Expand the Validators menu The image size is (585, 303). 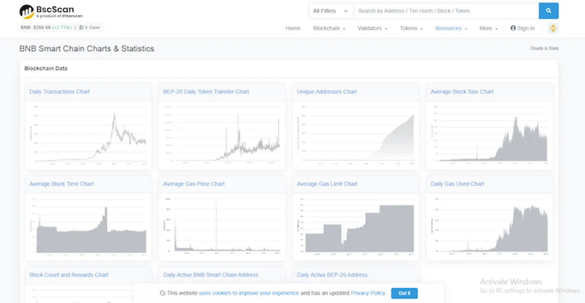point(372,28)
